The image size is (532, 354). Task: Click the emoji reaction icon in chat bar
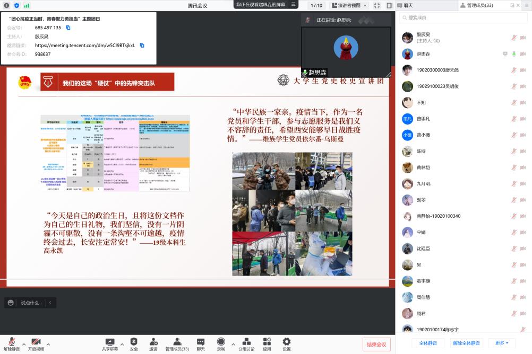11,303
